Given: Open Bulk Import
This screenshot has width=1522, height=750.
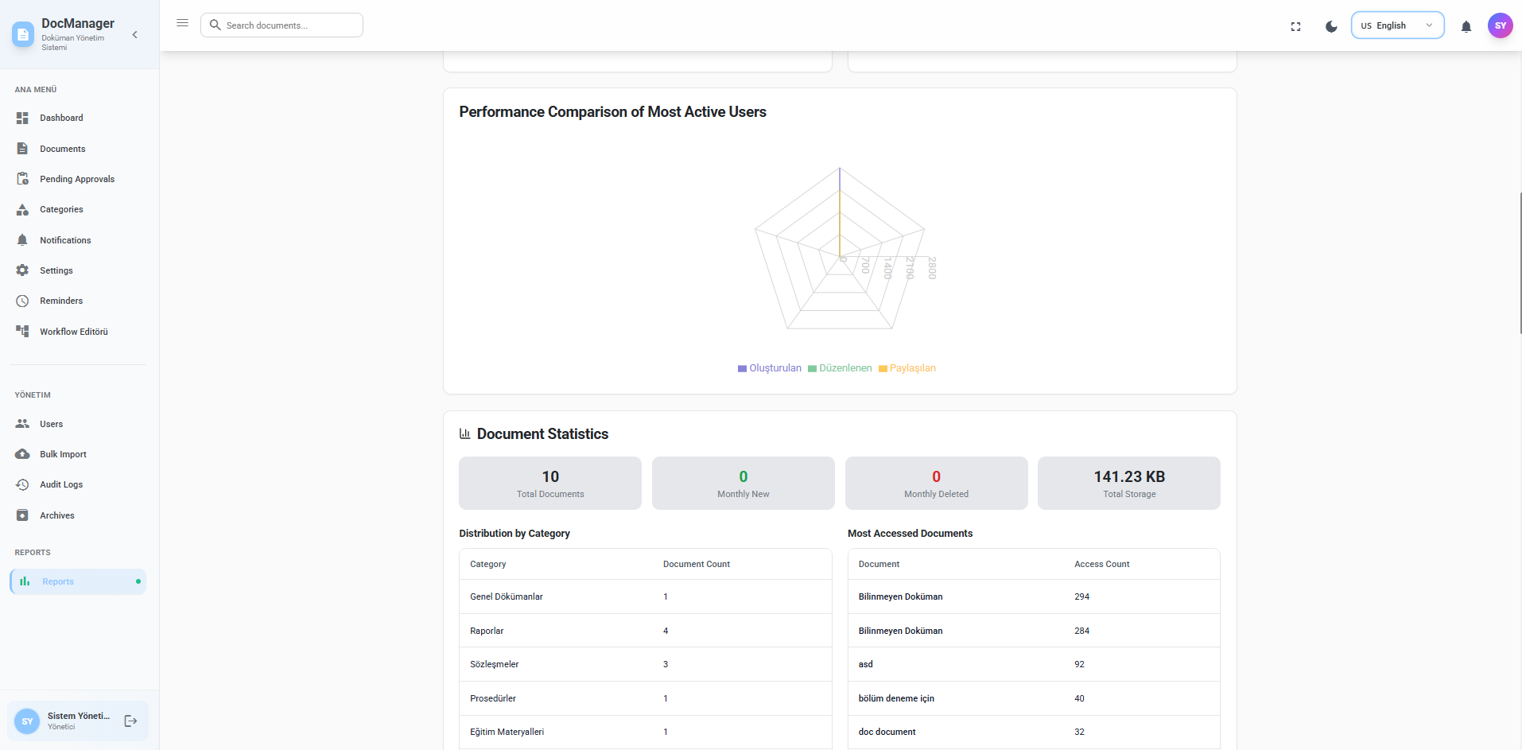Looking at the screenshot, I should 63,454.
